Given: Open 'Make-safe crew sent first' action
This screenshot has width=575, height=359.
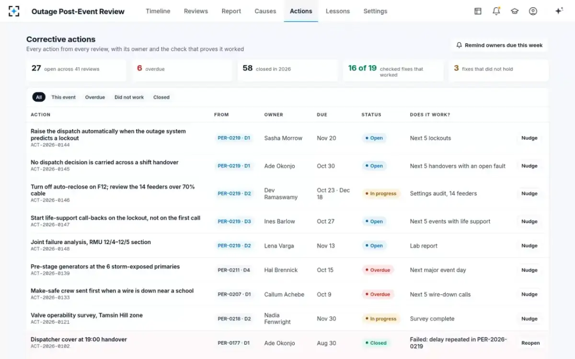Looking at the screenshot, I should 112,291.
